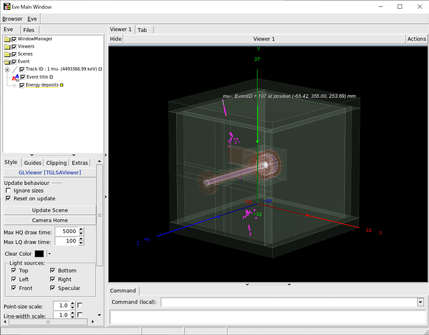Viewport: 429px width, 335px height.
Task: Select the Style tab
Action: [11, 162]
